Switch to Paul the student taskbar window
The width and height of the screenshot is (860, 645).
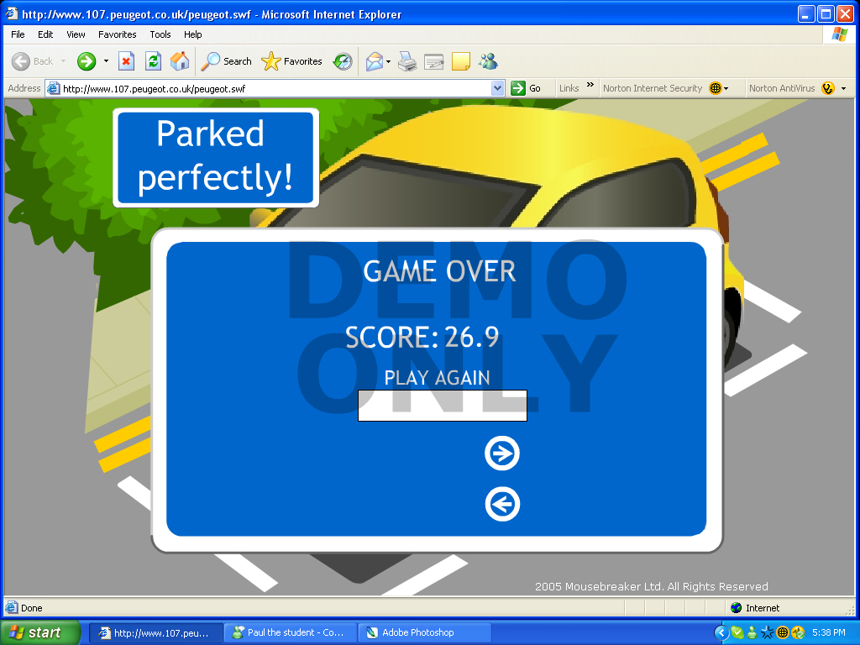tap(290, 632)
